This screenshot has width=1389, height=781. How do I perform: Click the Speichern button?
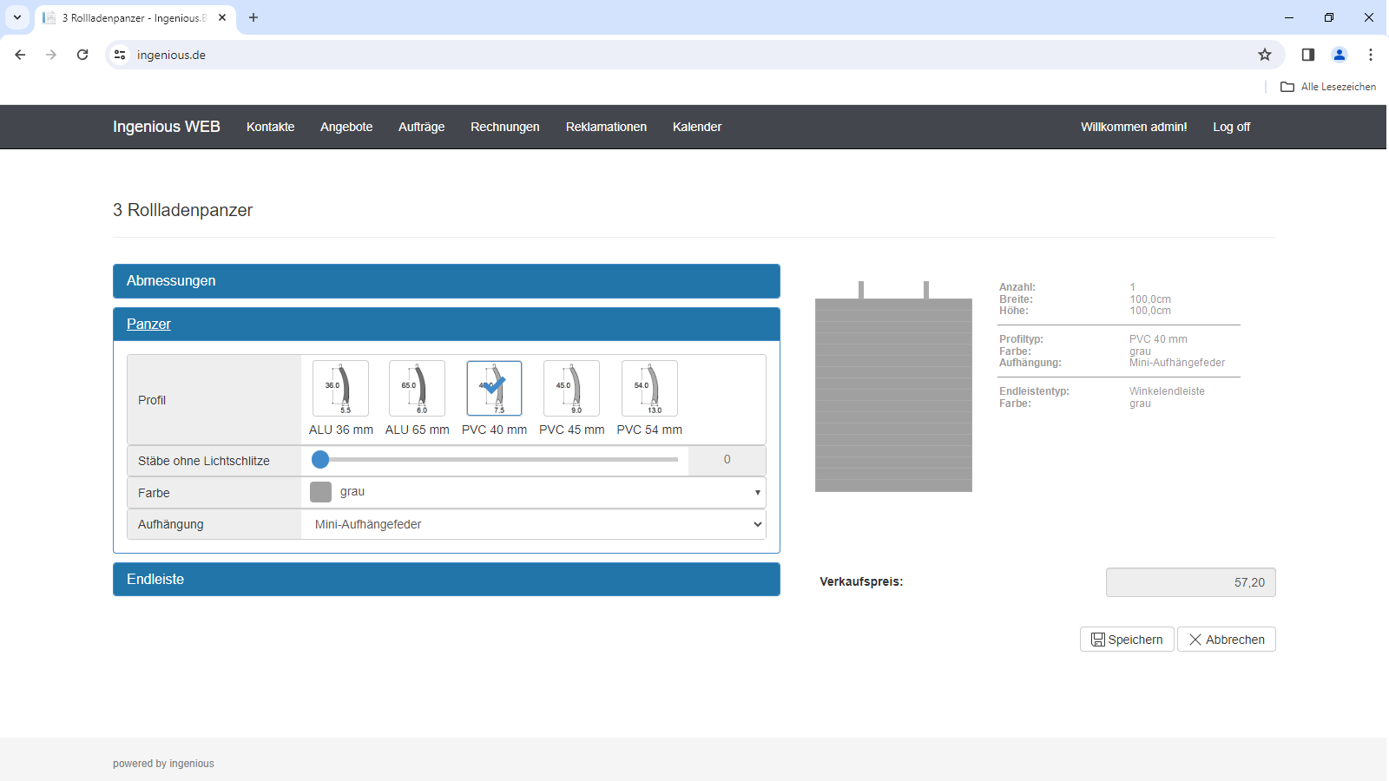click(1127, 640)
